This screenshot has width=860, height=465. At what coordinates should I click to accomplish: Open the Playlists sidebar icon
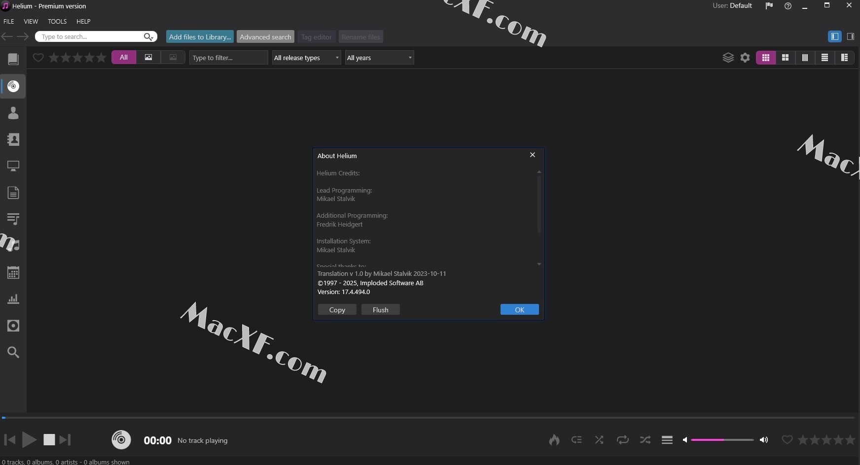13,219
